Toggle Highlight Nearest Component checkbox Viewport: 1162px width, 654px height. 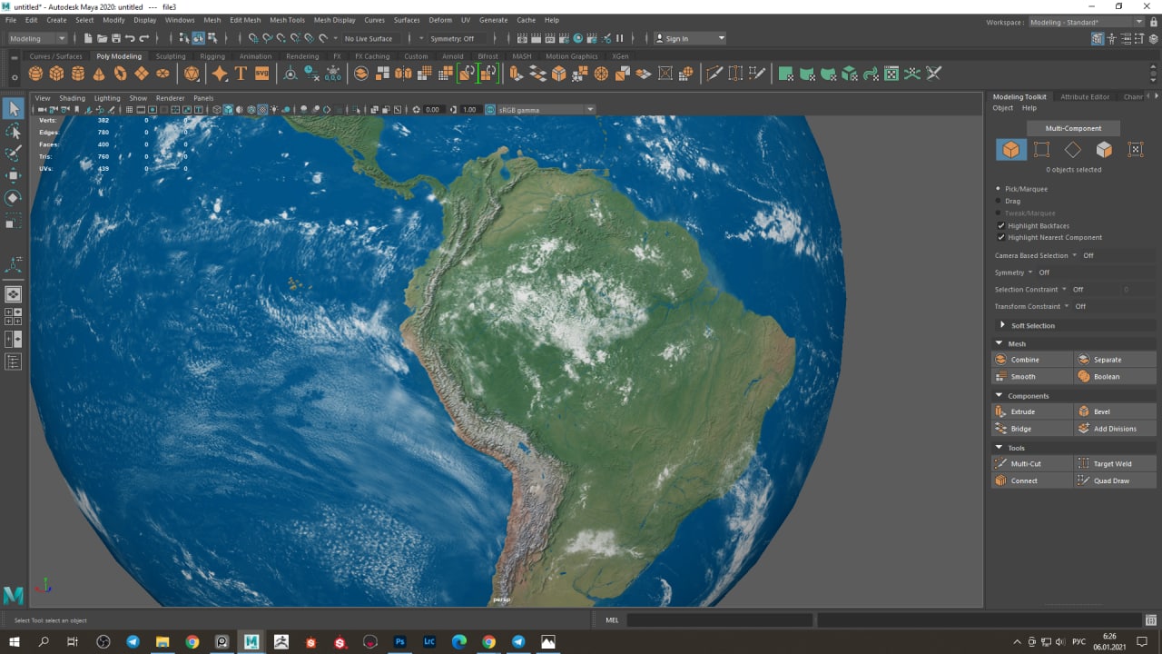[x=1000, y=237]
